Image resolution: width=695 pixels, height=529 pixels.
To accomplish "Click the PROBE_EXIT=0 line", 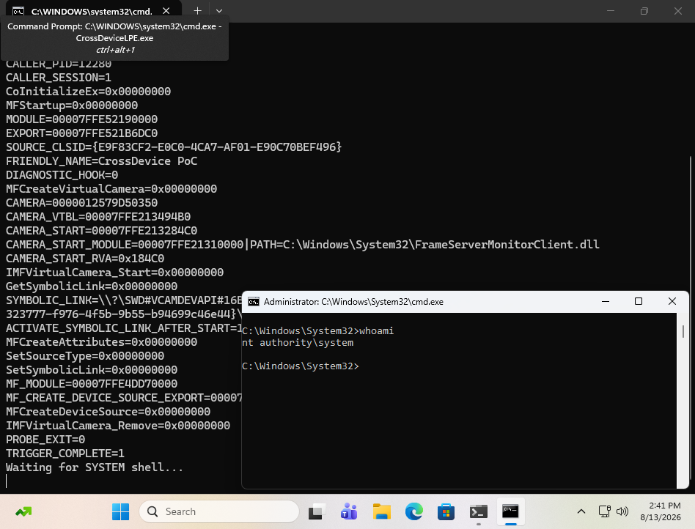I will click(x=45, y=440).
